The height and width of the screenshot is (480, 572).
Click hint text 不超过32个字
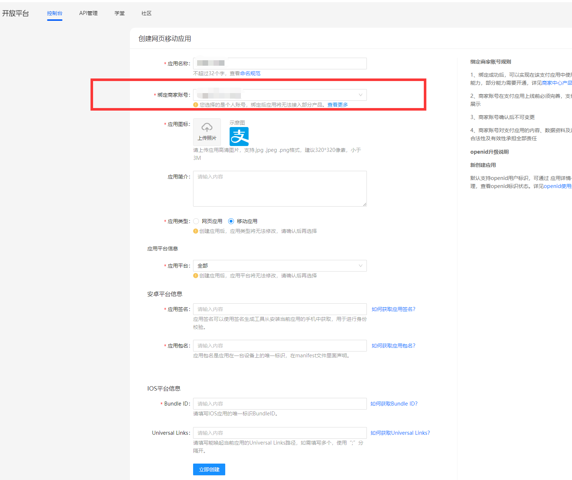209,73
